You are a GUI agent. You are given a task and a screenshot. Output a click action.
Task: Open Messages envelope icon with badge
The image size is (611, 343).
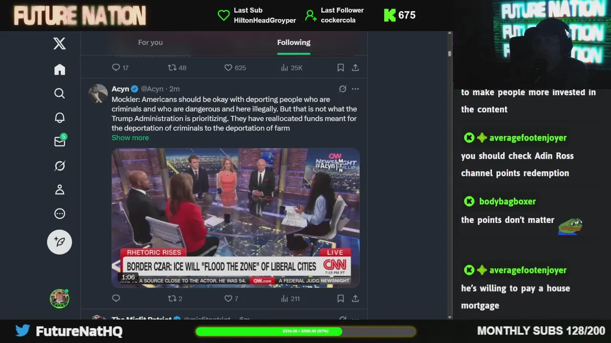click(x=60, y=141)
